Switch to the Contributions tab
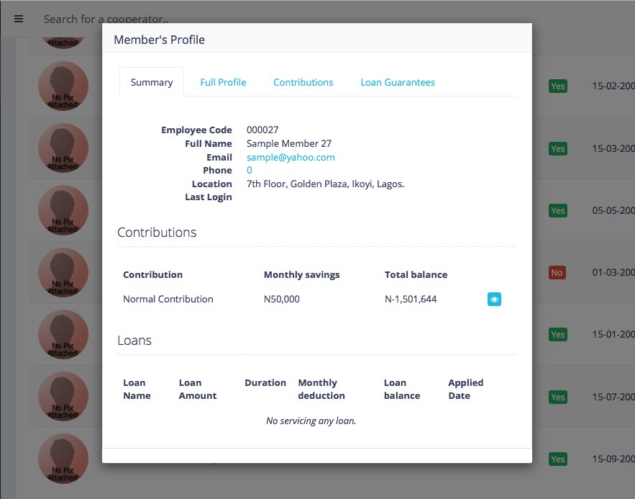635x499 pixels. pyautogui.click(x=303, y=82)
